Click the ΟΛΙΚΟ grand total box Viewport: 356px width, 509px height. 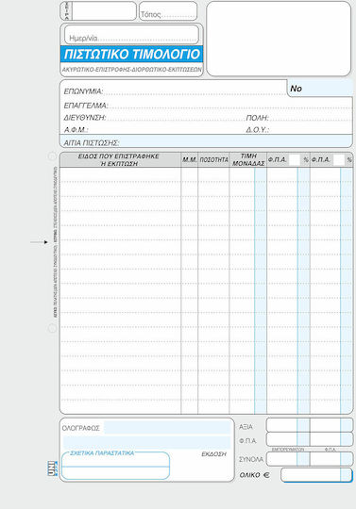pyautogui.click(x=316, y=474)
